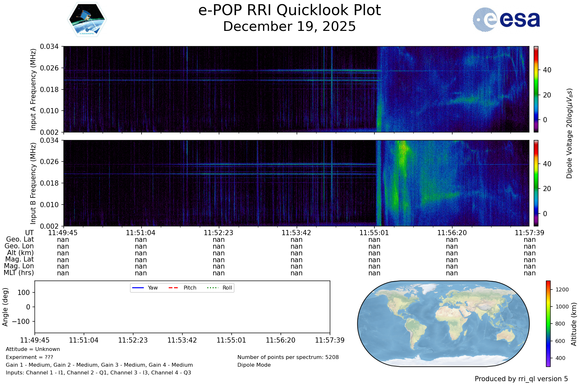
Task: Click the Input A dipole voltage colorbar
Action: (536, 89)
